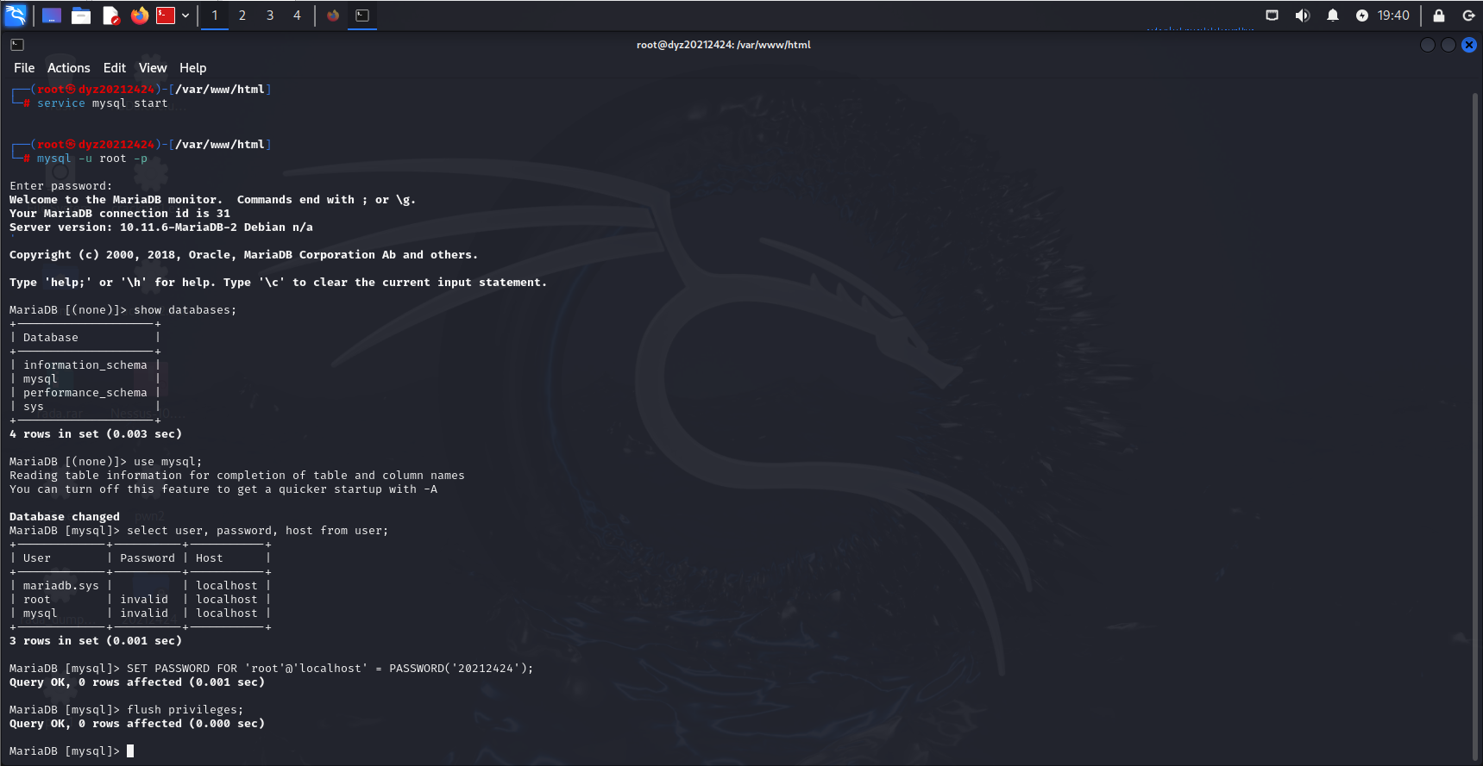The height and width of the screenshot is (766, 1483).
Task: Click 'information_schema' in the database list
Action: point(85,365)
